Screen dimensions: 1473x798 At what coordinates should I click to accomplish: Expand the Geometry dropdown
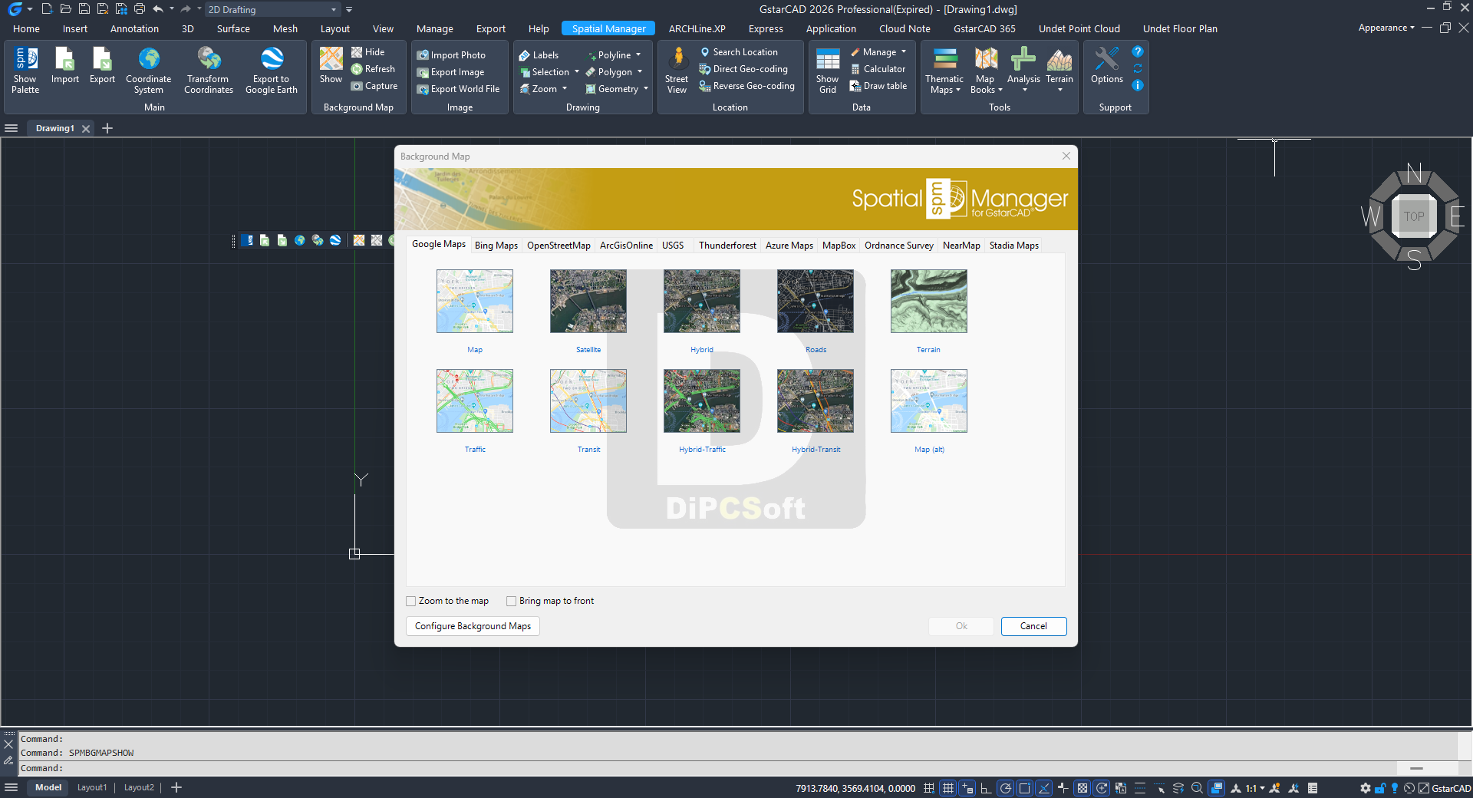pyautogui.click(x=645, y=89)
